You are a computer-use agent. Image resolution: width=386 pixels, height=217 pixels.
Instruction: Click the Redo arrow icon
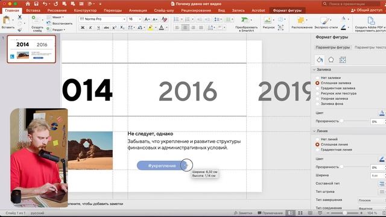click(56, 4)
